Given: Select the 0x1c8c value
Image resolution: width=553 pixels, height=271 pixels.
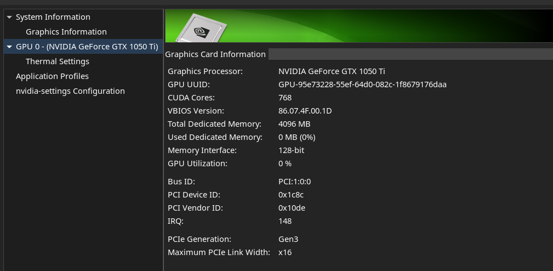Looking at the screenshot, I should pyautogui.click(x=291, y=195).
